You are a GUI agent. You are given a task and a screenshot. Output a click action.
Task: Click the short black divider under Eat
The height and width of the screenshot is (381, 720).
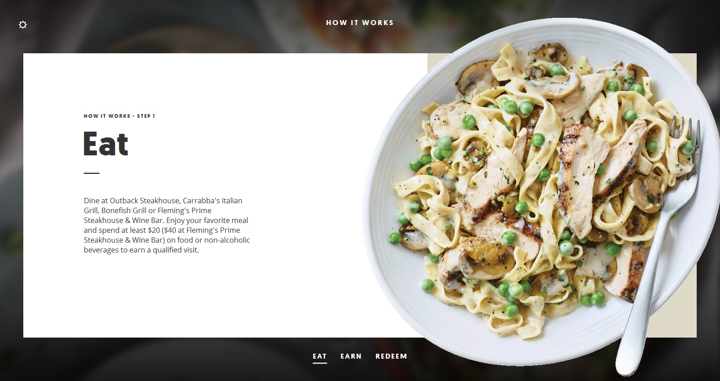(x=91, y=173)
